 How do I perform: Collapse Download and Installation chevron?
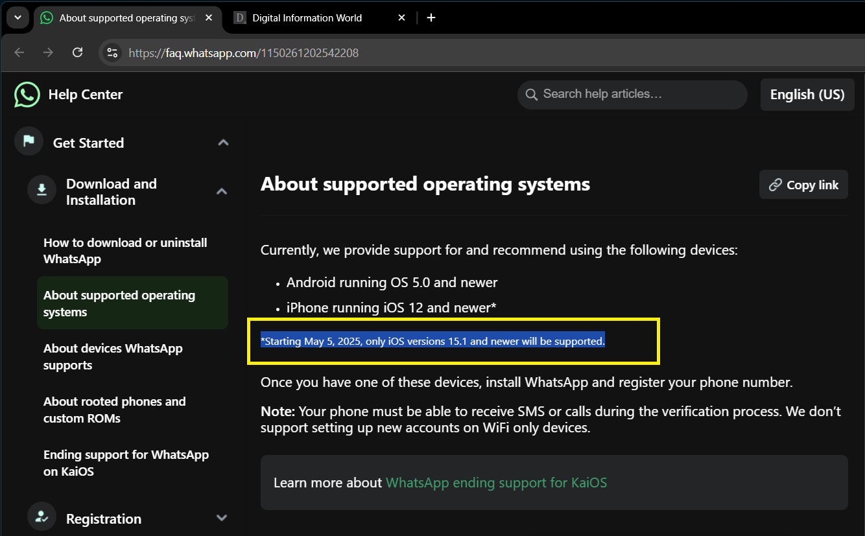pyautogui.click(x=222, y=191)
